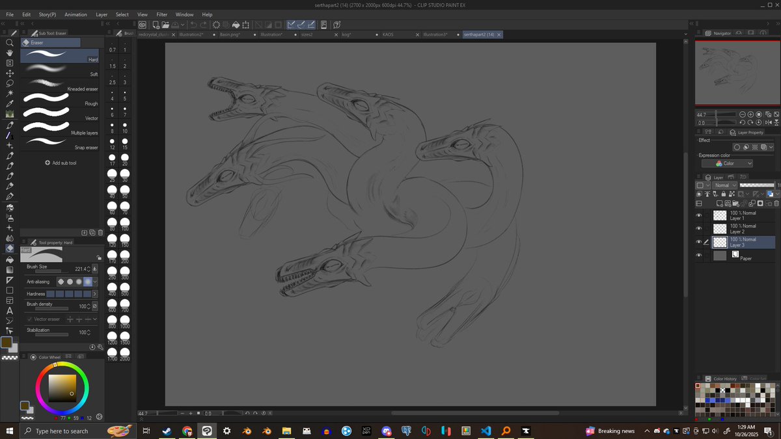
Task: Select the Blend tool
Action: pos(10,238)
